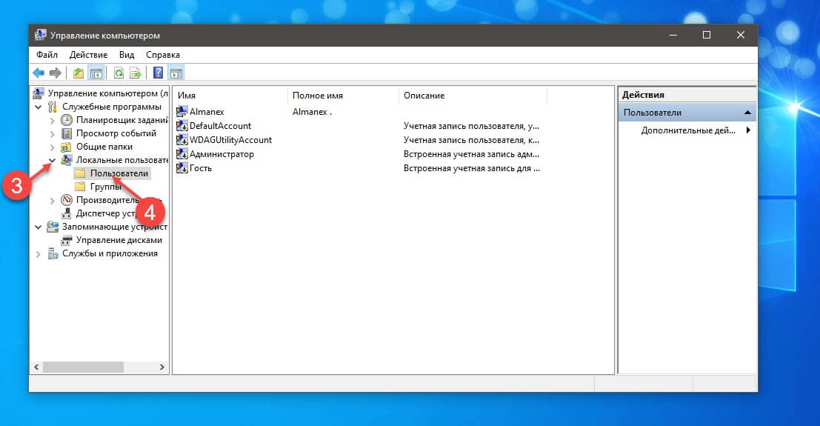820x426 pixels.
Task: Select Пользователи folder in tree
Action: click(x=119, y=173)
